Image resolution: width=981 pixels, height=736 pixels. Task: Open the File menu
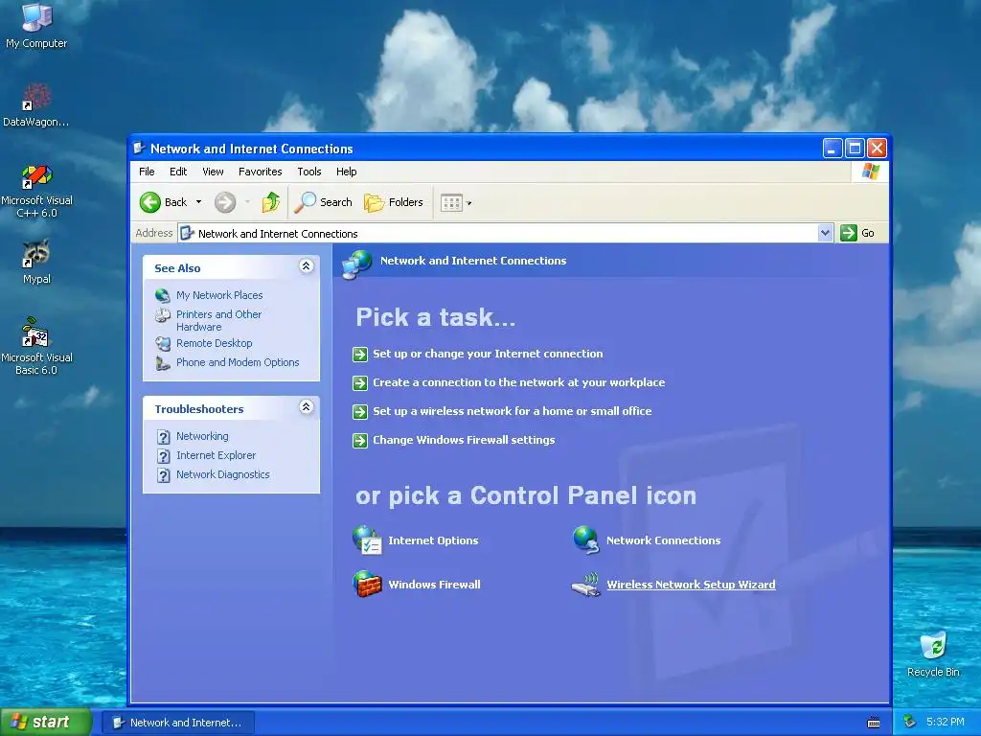[147, 172]
